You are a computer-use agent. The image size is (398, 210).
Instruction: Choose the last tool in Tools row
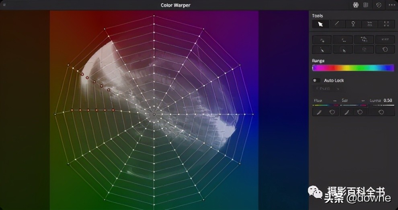pyautogui.click(x=386, y=24)
